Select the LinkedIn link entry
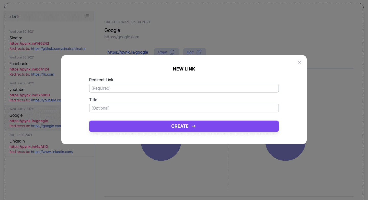The width and height of the screenshot is (368, 200). 17,141
